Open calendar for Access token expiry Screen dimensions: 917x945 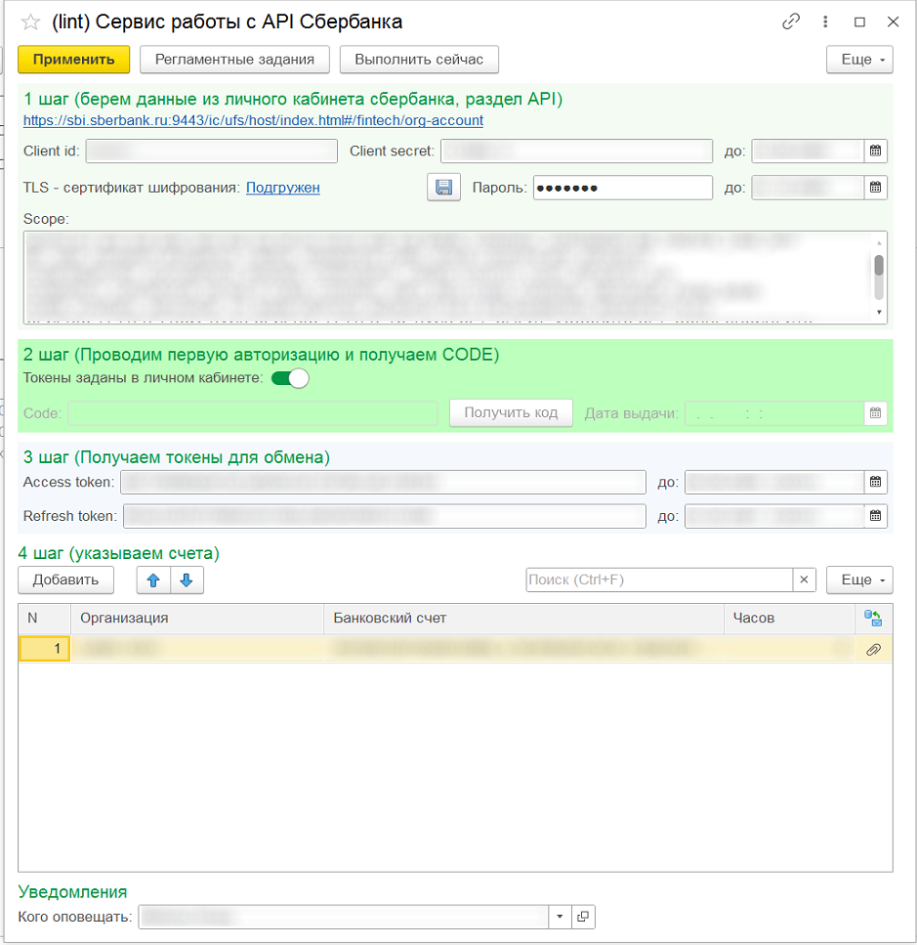(x=875, y=482)
